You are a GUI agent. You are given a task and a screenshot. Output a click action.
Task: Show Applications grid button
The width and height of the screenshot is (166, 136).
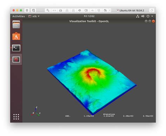(16, 117)
